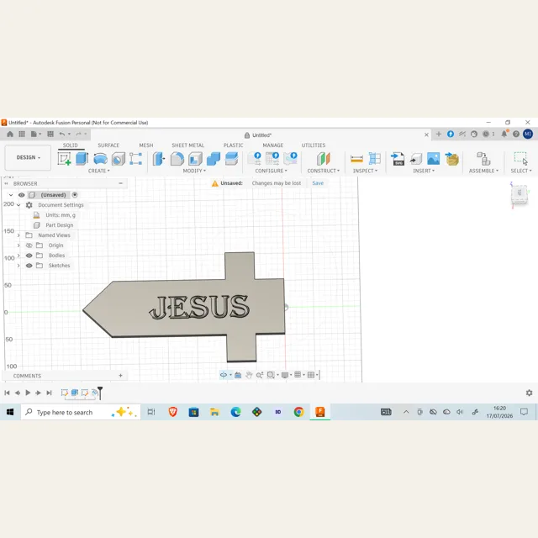
Task: Click the Joint assemble icon
Action: point(483,159)
